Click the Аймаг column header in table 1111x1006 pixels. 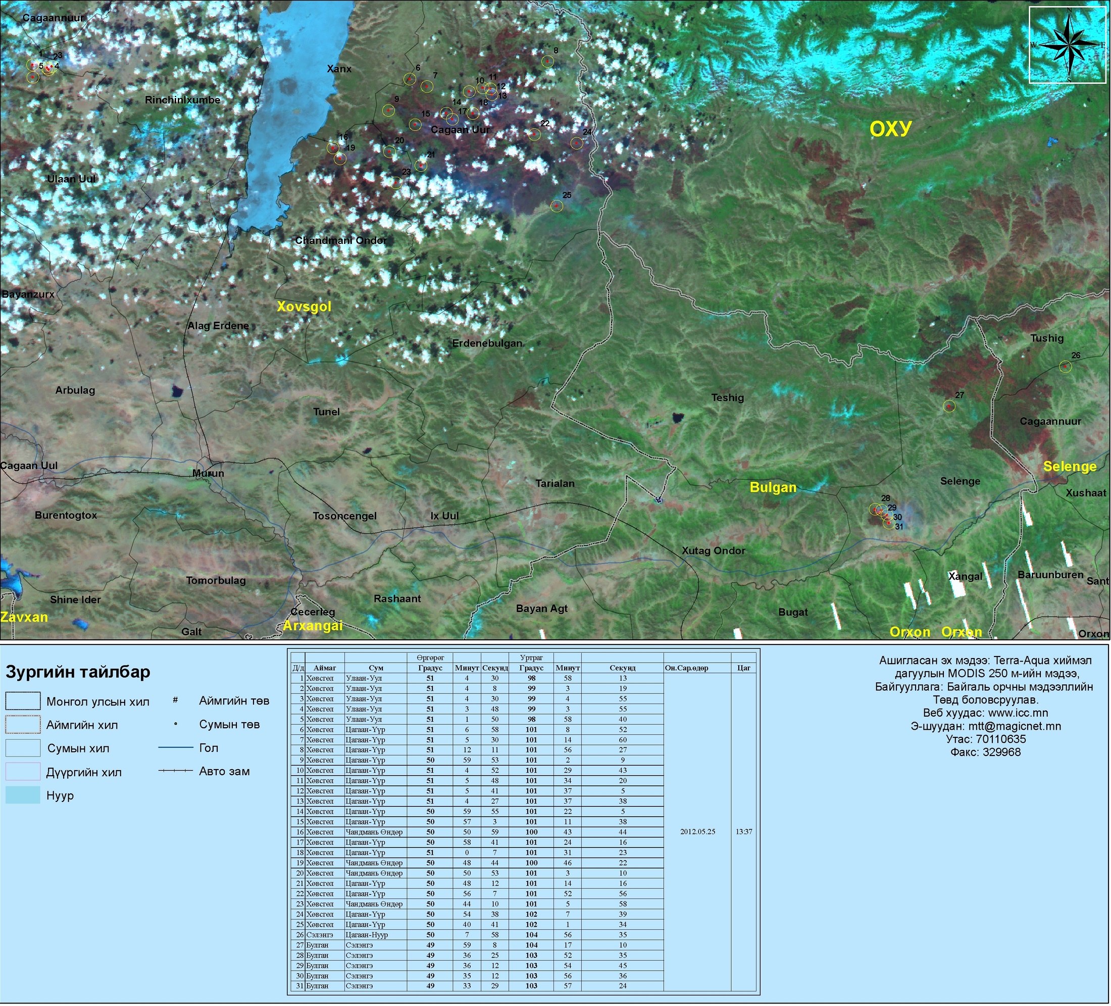tap(325, 668)
